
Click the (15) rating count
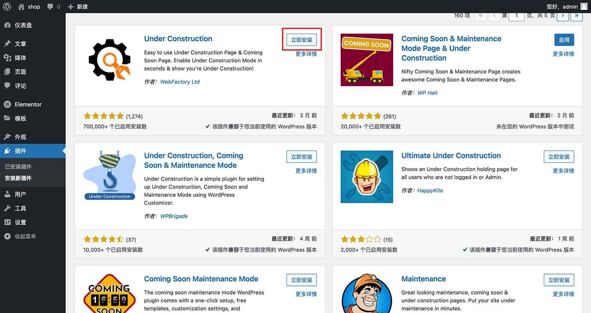pos(388,240)
